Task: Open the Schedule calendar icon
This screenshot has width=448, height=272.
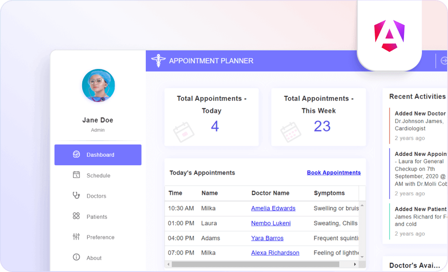Action: pyautogui.click(x=77, y=175)
